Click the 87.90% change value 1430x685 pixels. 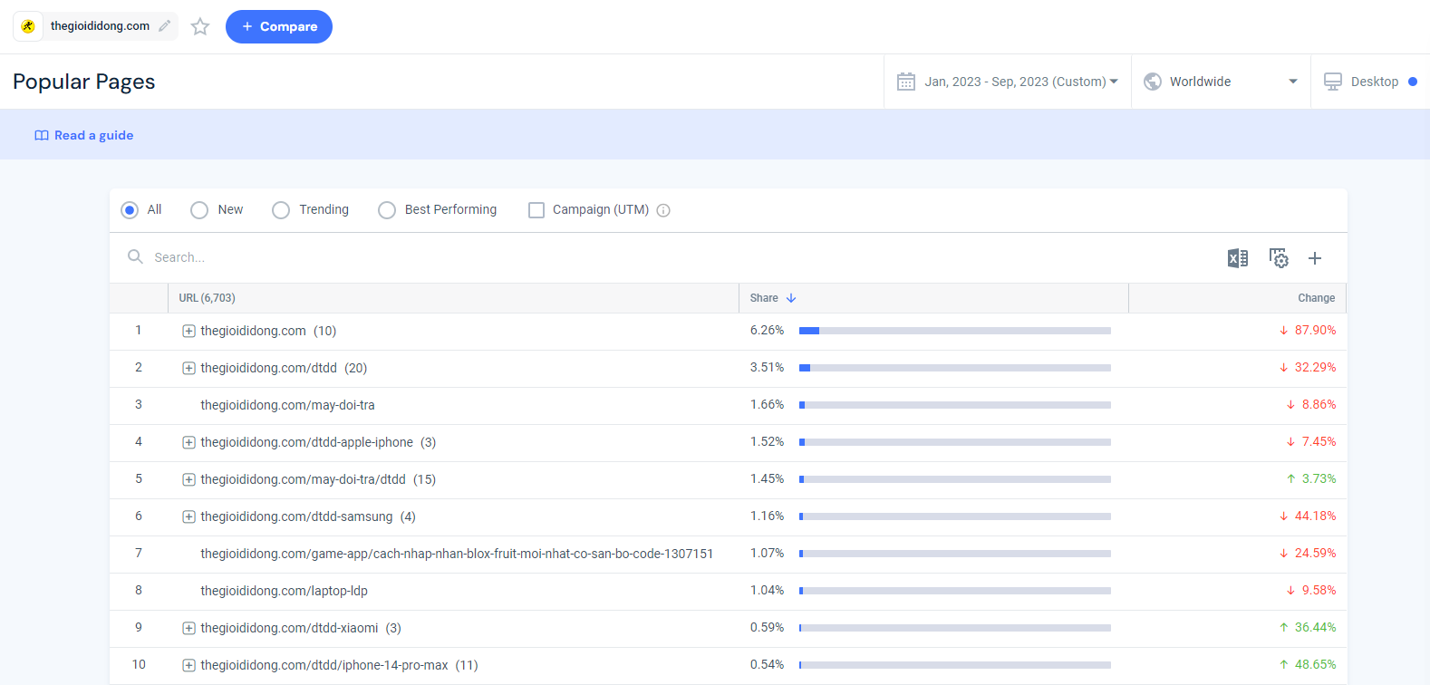(1315, 331)
